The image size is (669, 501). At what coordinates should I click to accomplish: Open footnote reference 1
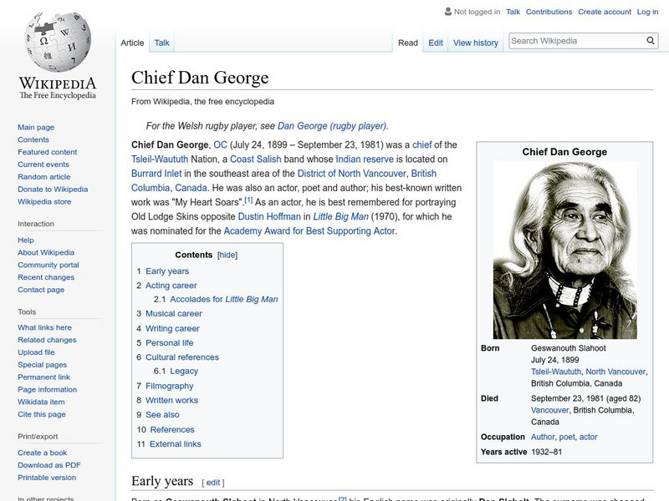tap(248, 200)
